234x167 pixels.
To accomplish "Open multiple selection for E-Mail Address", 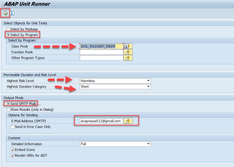I will (x=128, y=121).
